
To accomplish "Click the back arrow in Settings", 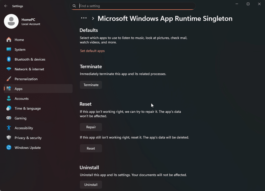I will coord(6,6).
